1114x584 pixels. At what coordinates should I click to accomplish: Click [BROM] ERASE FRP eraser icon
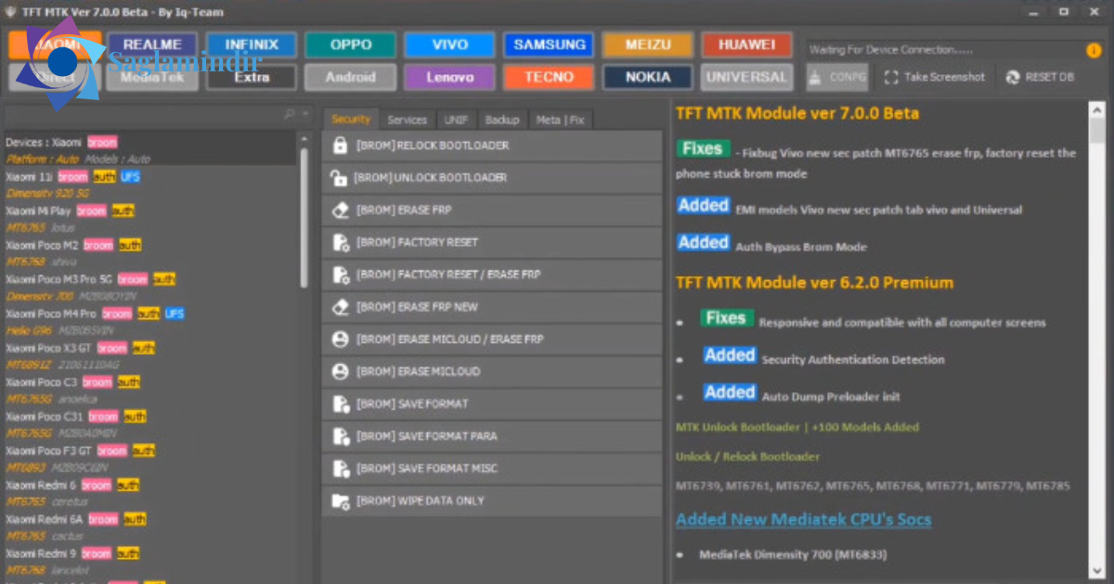[x=341, y=210]
